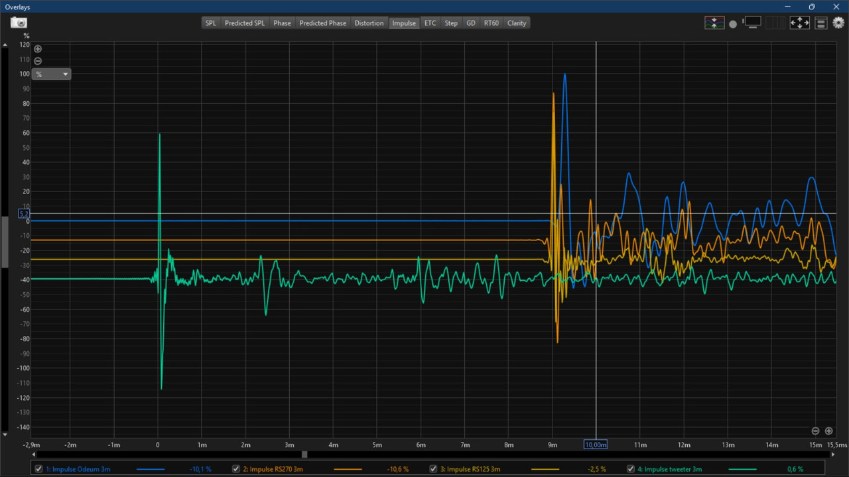Click the 10,00m cursor time field

point(595,445)
